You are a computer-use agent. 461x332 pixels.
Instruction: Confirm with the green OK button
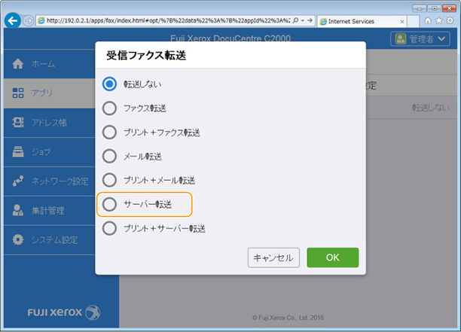coord(332,257)
